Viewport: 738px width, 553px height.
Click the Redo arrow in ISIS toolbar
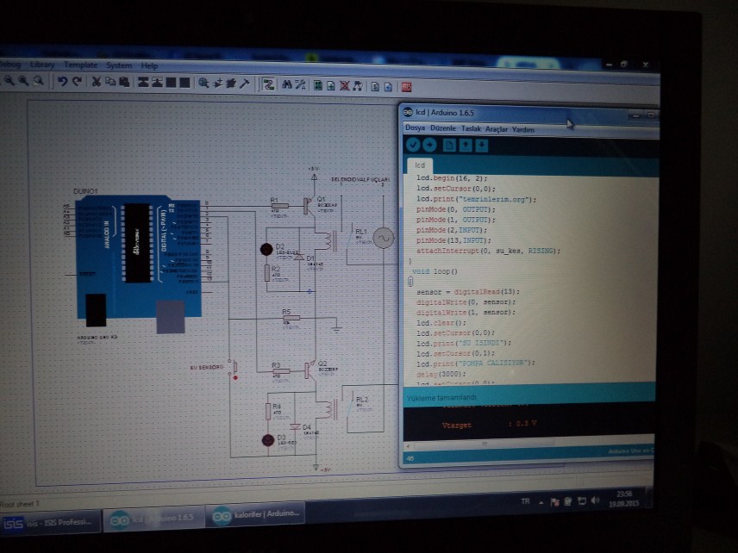click(x=78, y=81)
